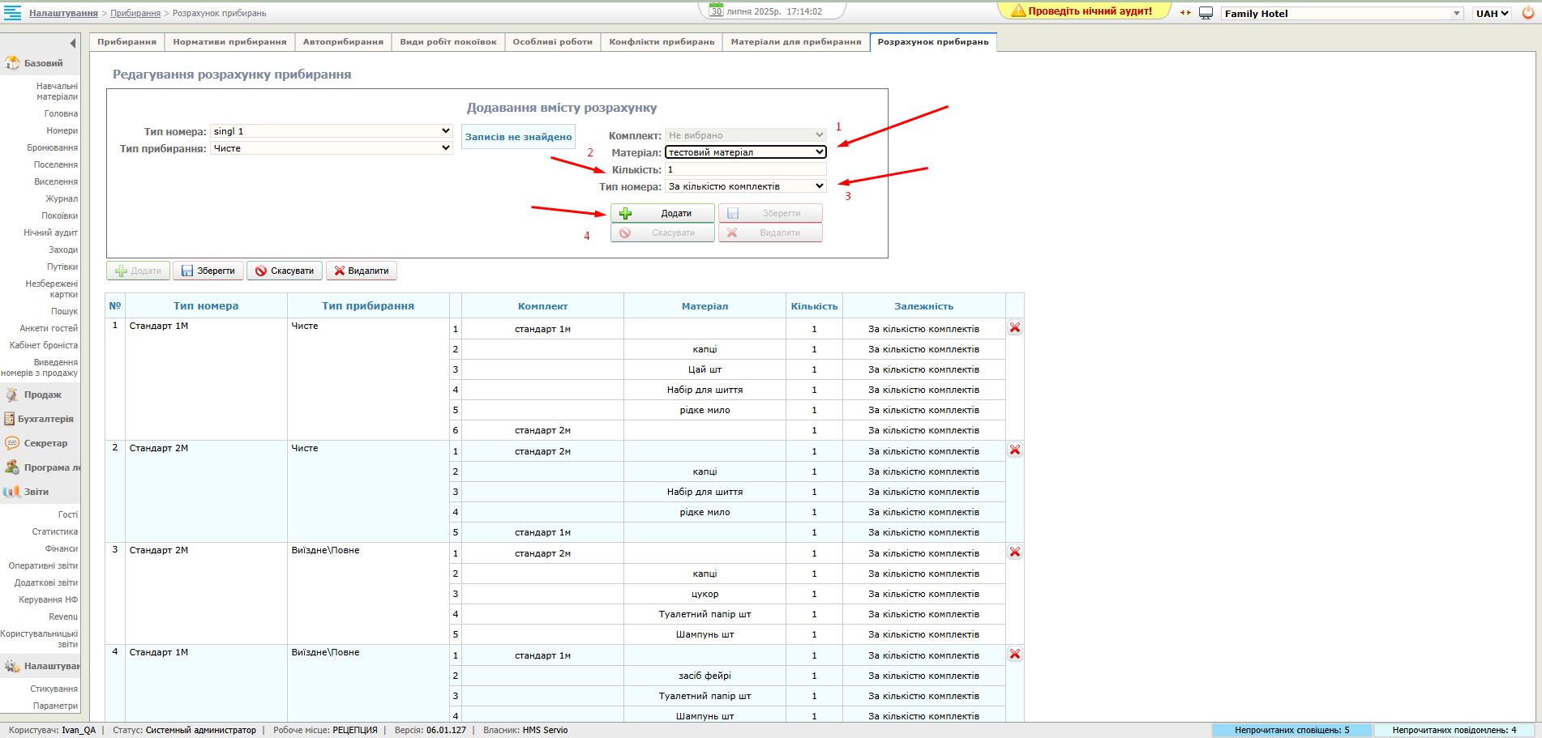
Task: Open the Тип номера singl 1 dropdown
Action: (x=331, y=131)
